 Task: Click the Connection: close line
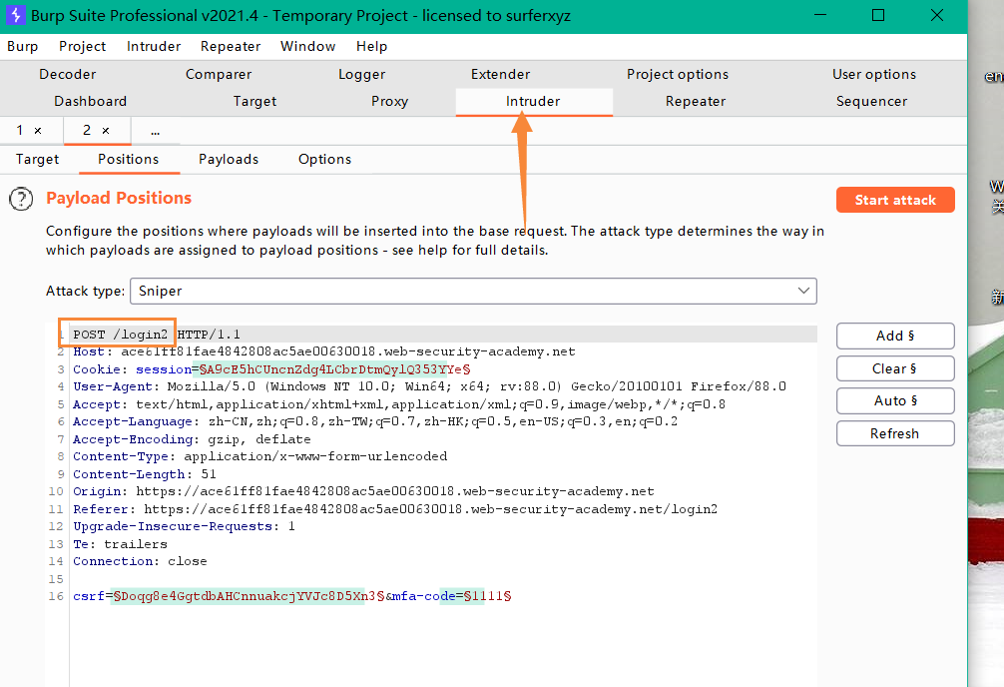click(x=141, y=561)
